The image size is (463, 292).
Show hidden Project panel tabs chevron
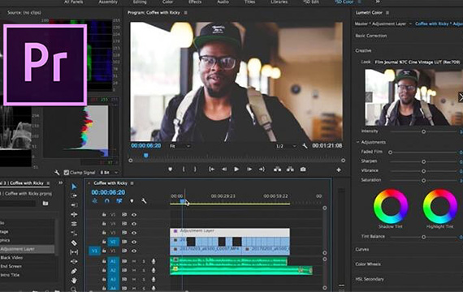61,182
